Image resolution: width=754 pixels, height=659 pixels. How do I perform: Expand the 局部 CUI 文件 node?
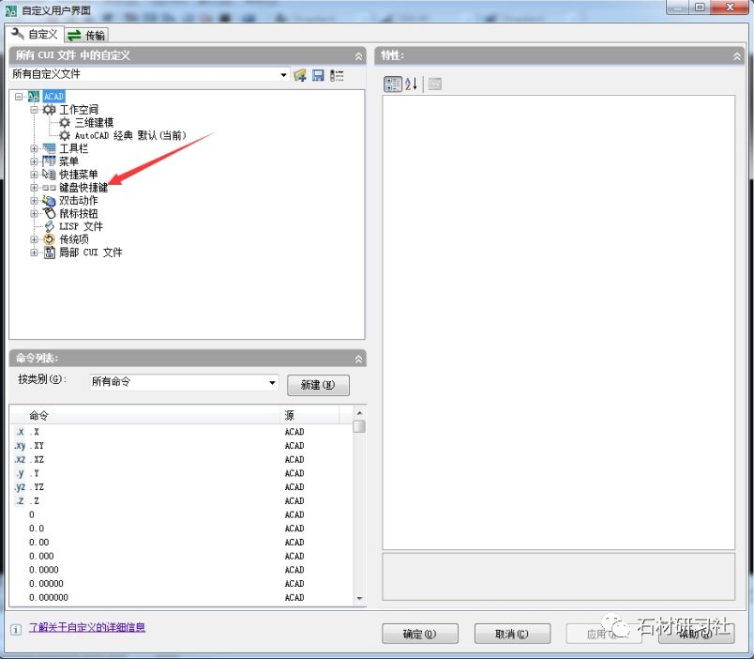34,253
